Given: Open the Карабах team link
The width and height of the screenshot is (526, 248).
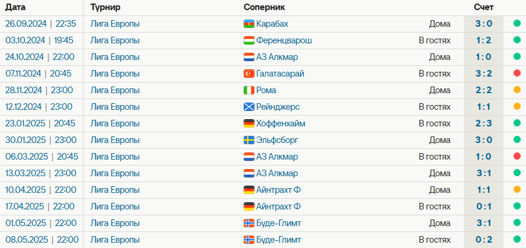Looking at the screenshot, I should click(272, 24).
